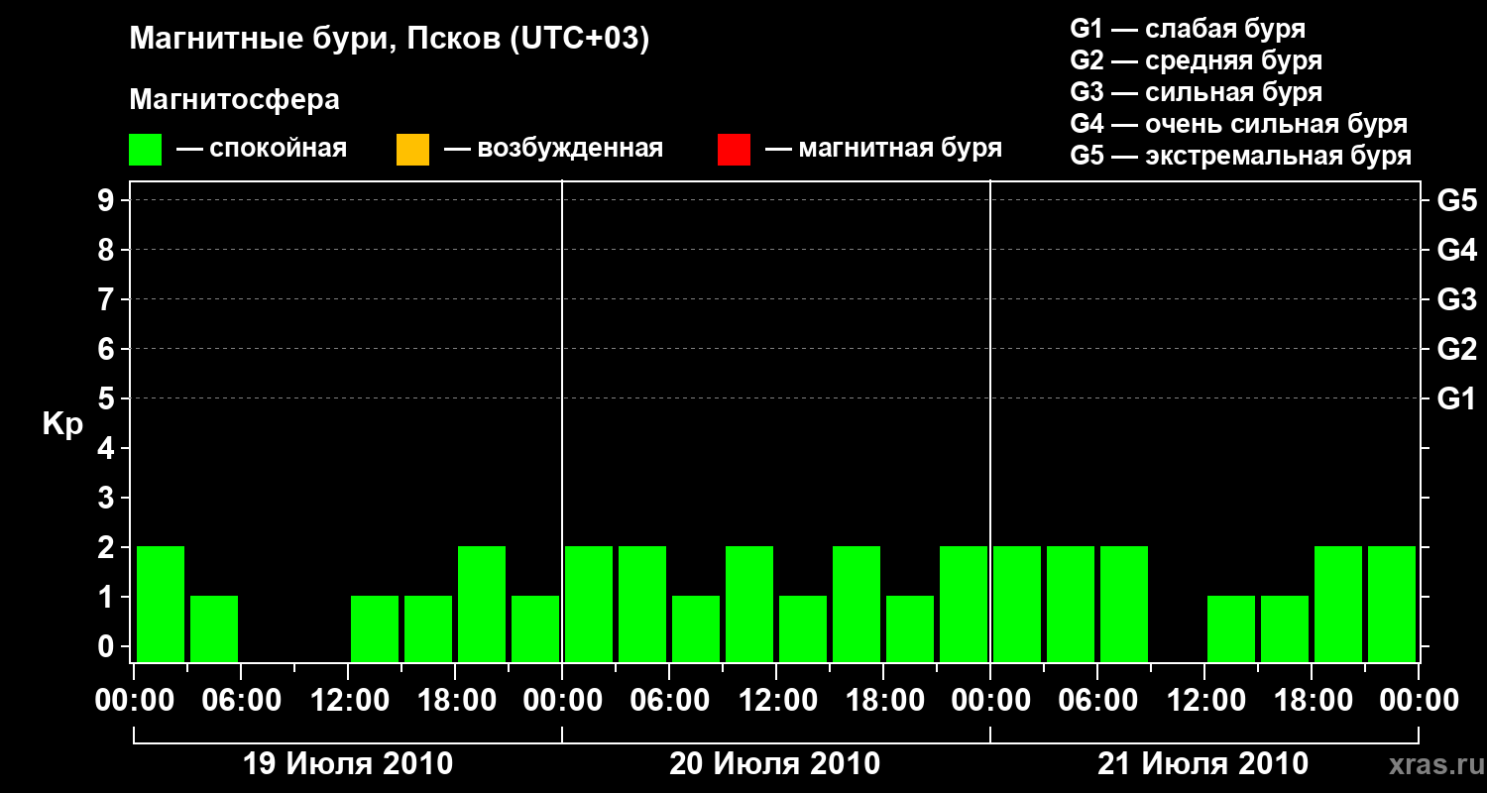Click the G1 label on right axis
Viewport: 1487px width, 793px height.
coord(1457,398)
